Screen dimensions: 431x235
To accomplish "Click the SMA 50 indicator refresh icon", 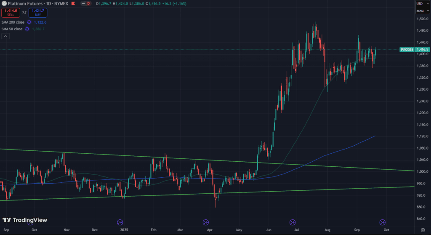I will 27,29.
